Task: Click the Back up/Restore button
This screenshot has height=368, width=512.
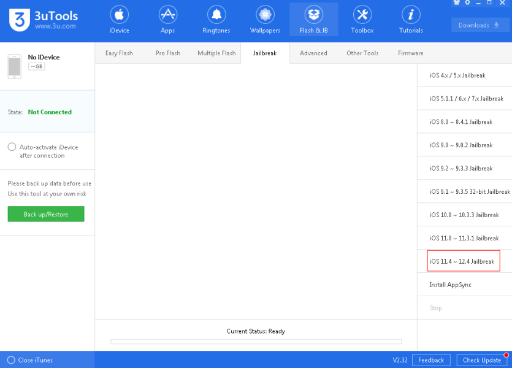Action: point(46,214)
